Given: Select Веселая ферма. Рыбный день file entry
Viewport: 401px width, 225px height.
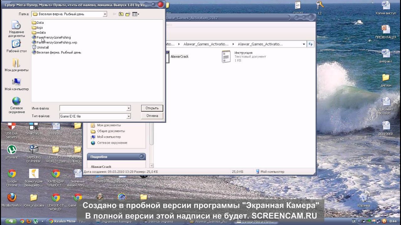Looking at the screenshot, I should tap(57, 52).
